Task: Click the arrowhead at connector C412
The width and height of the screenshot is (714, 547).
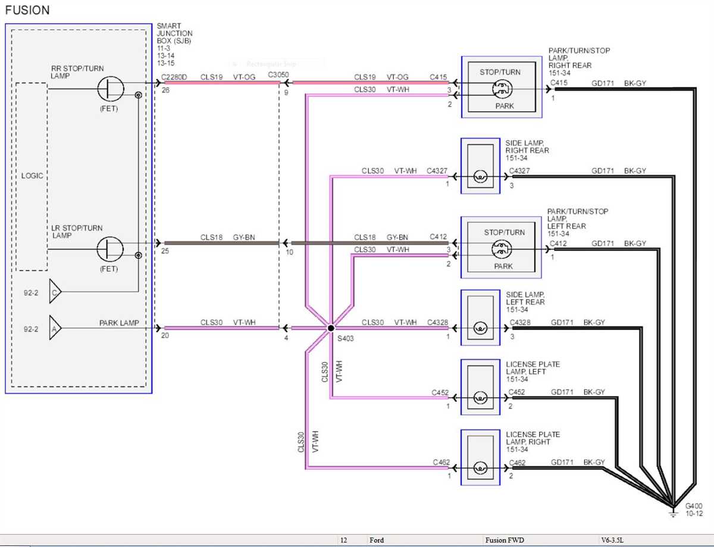Action: [455, 243]
